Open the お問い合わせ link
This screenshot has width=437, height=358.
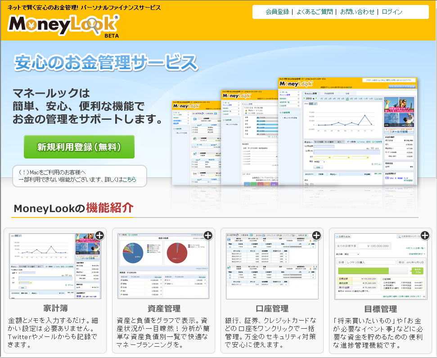click(x=357, y=12)
